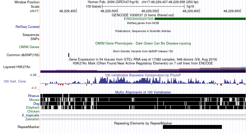Click the Rhesus alignment row label

pyautogui.click(x=34, y=96)
